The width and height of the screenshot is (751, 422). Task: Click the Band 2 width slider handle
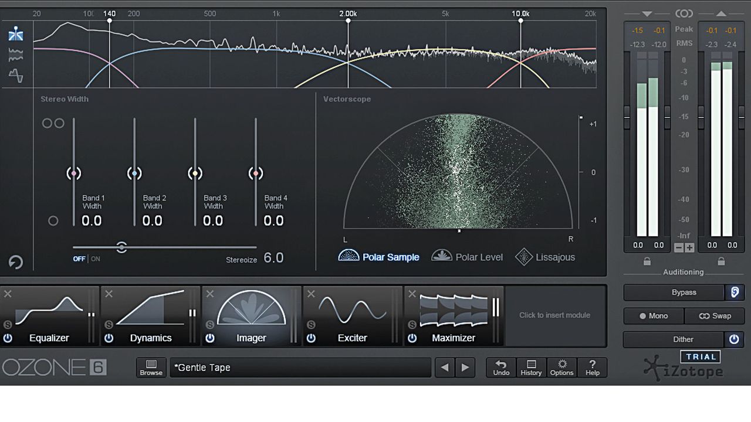coord(134,173)
